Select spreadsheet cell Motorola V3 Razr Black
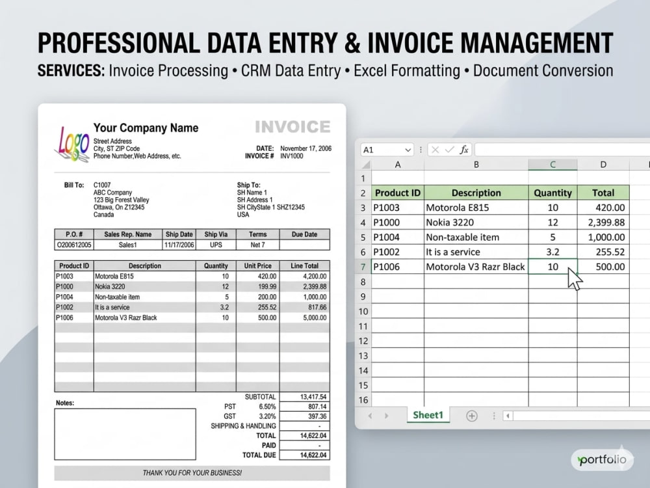Image resolution: width=650 pixels, height=488 pixels. (x=476, y=267)
